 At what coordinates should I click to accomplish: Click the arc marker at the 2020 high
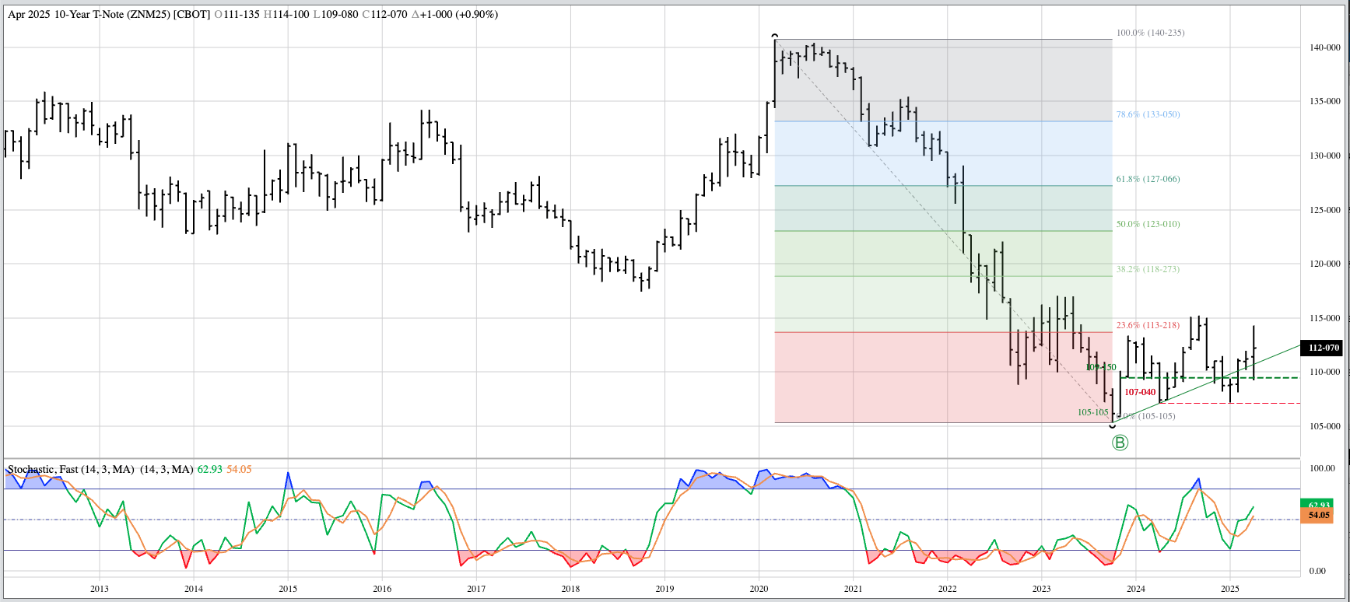[x=774, y=36]
